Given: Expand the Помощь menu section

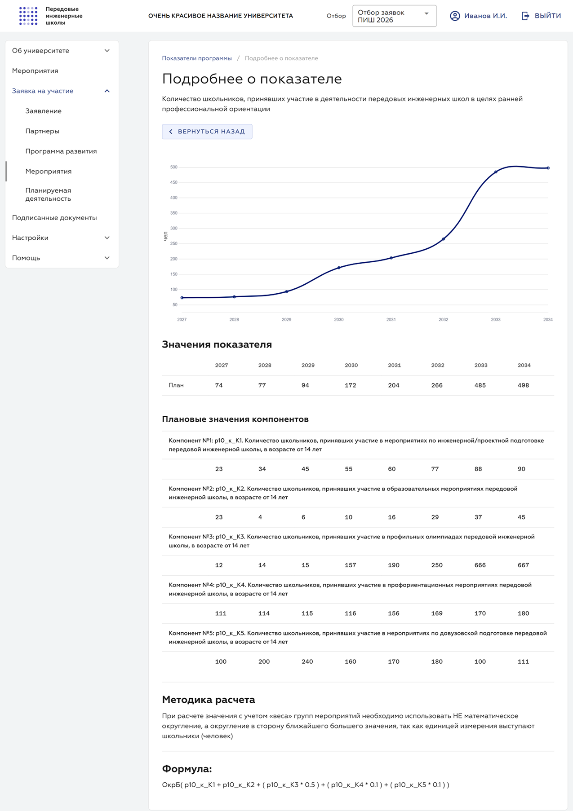Looking at the screenshot, I should click(x=62, y=258).
